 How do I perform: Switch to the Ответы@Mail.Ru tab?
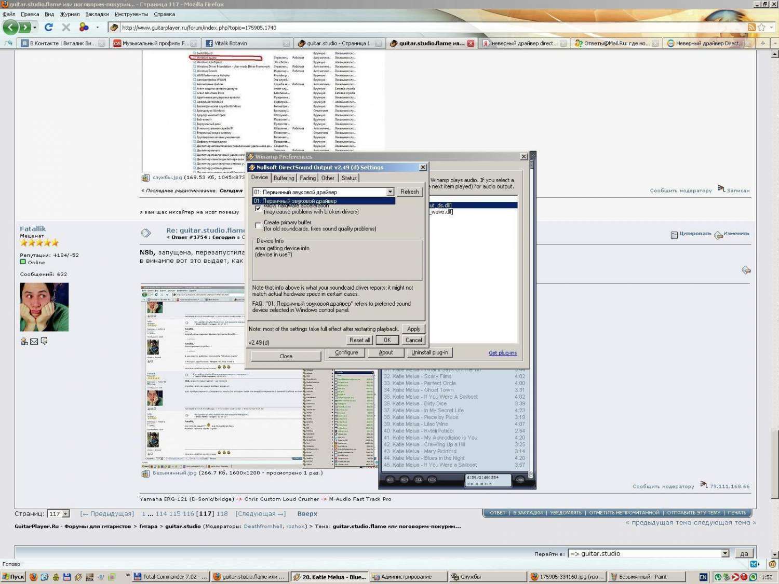click(x=616, y=43)
